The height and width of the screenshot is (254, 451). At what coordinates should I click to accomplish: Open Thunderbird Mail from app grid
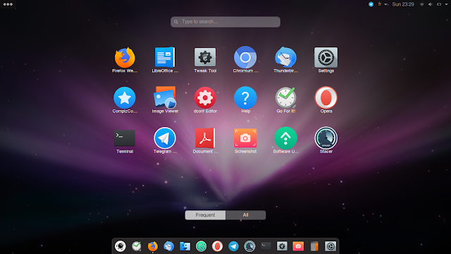[285, 57]
